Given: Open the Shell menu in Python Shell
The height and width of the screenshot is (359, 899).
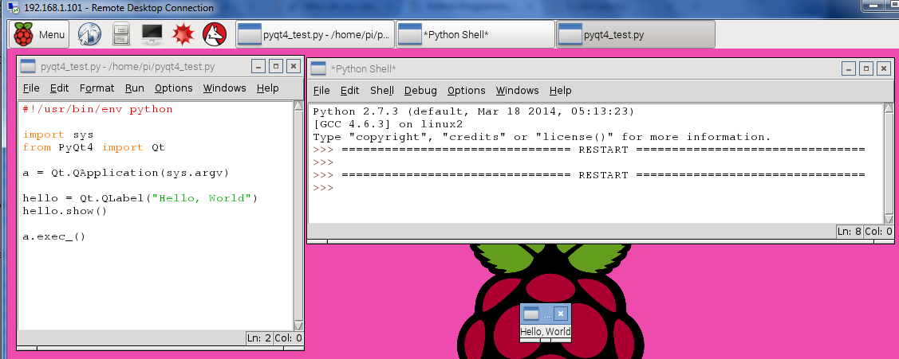Looking at the screenshot, I should tap(381, 91).
